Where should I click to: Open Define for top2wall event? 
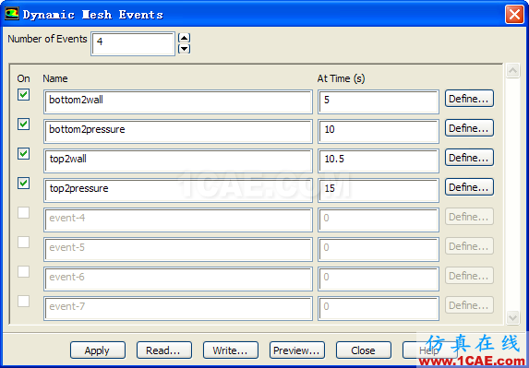(469, 158)
